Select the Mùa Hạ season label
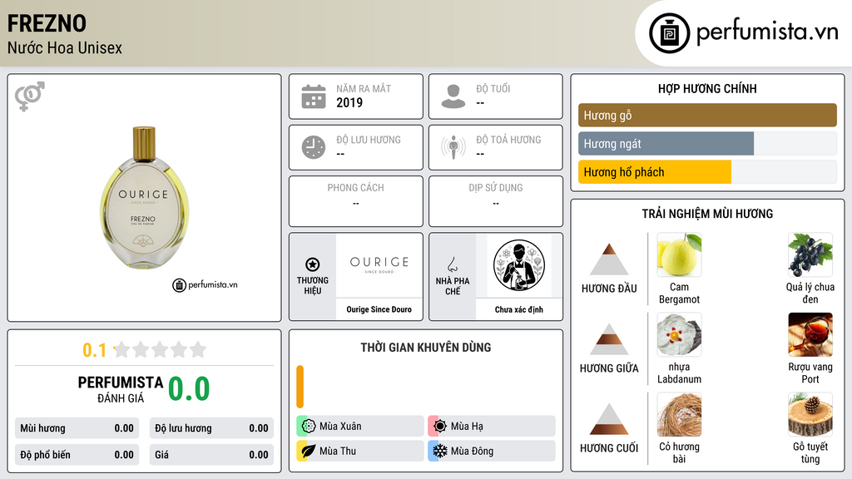 point(467,427)
